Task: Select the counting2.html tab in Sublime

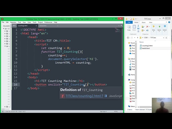Action: pos(27,26)
